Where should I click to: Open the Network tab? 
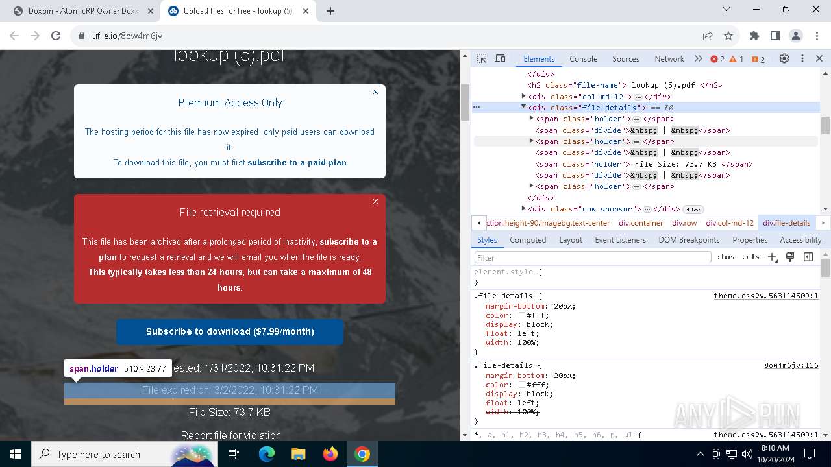pyautogui.click(x=669, y=58)
